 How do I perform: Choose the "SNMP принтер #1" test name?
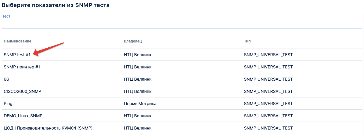pyautogui.click(x=22, y=67)
